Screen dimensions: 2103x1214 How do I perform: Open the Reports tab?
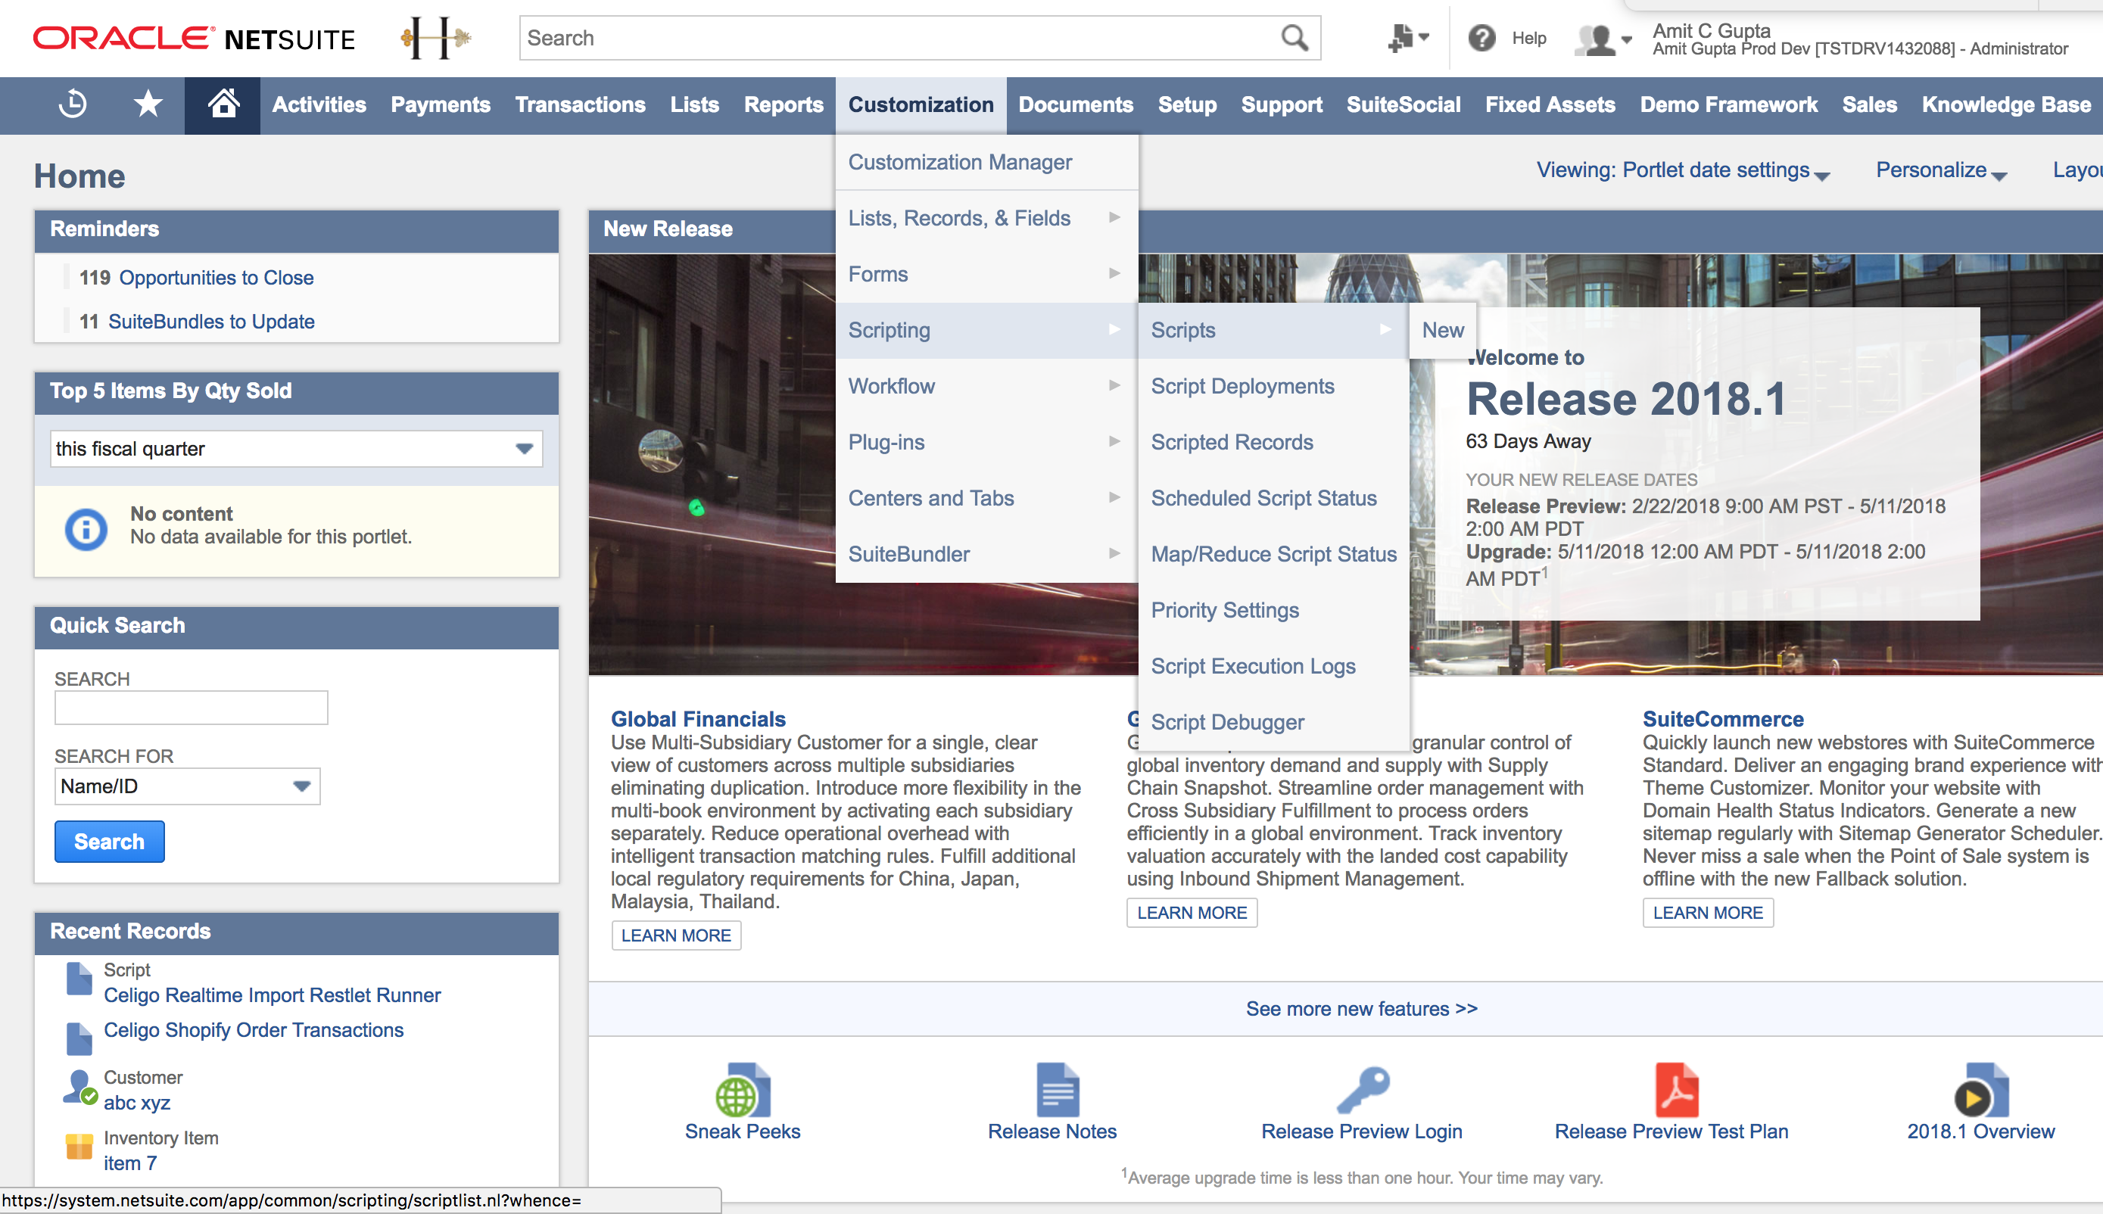783,105
